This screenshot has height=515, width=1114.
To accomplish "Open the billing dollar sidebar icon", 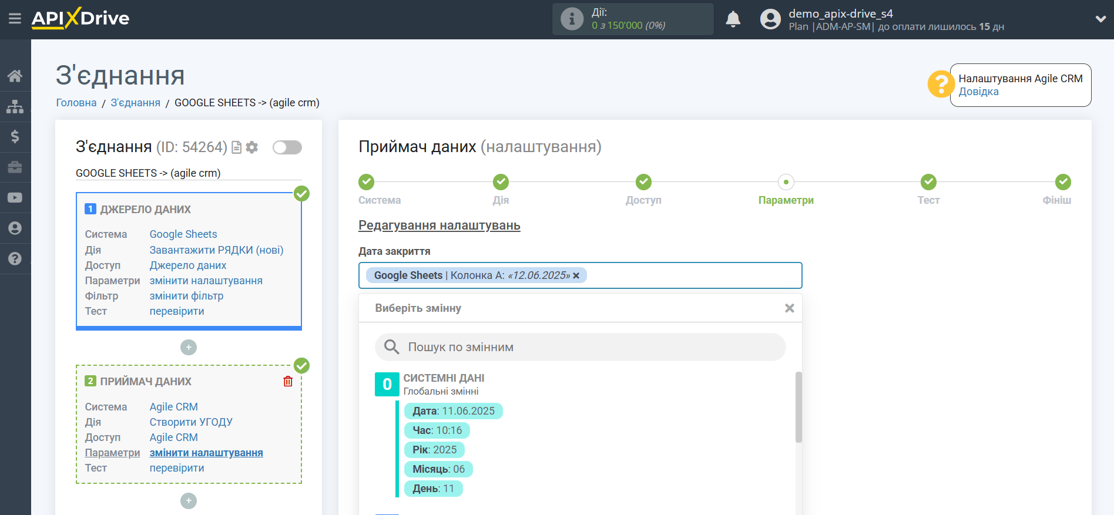I will coord(15,137).
